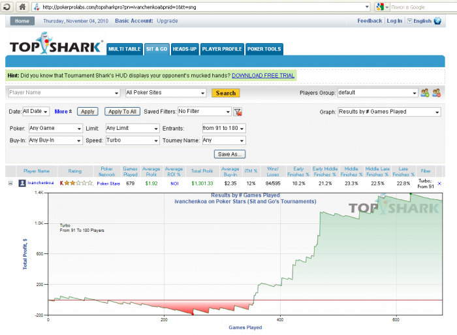Click the Top Shark logo
Image resolution: width=457 pixels, height=335 pixels.
click(56, 44)
